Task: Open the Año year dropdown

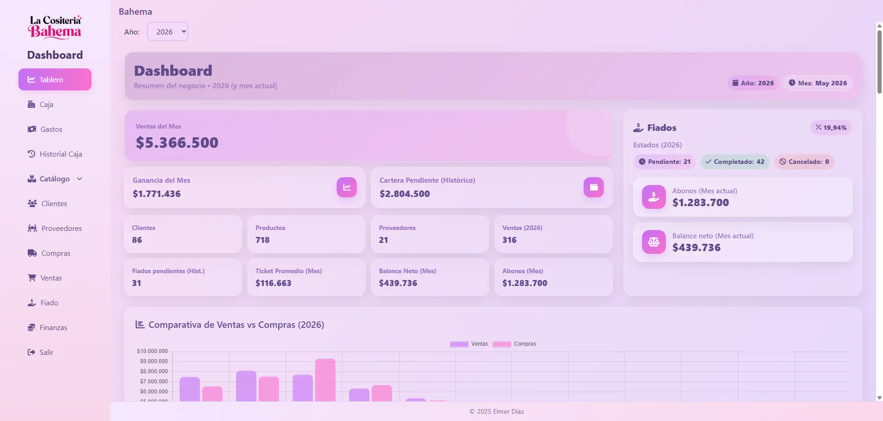Action: (167, 32)
